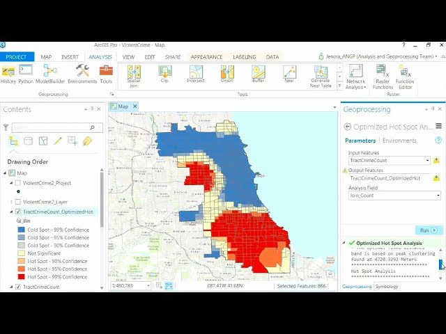This screenshot has width=446, height=334.
Task: Select the SHARE ribbon tab
Action: click(x=173, y=57)
